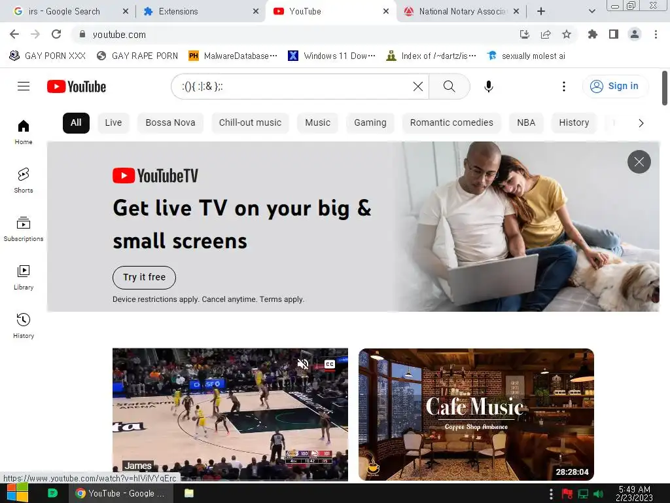Select the History filter chip
The height and width of the screenshot is (503, 670).
574,122
